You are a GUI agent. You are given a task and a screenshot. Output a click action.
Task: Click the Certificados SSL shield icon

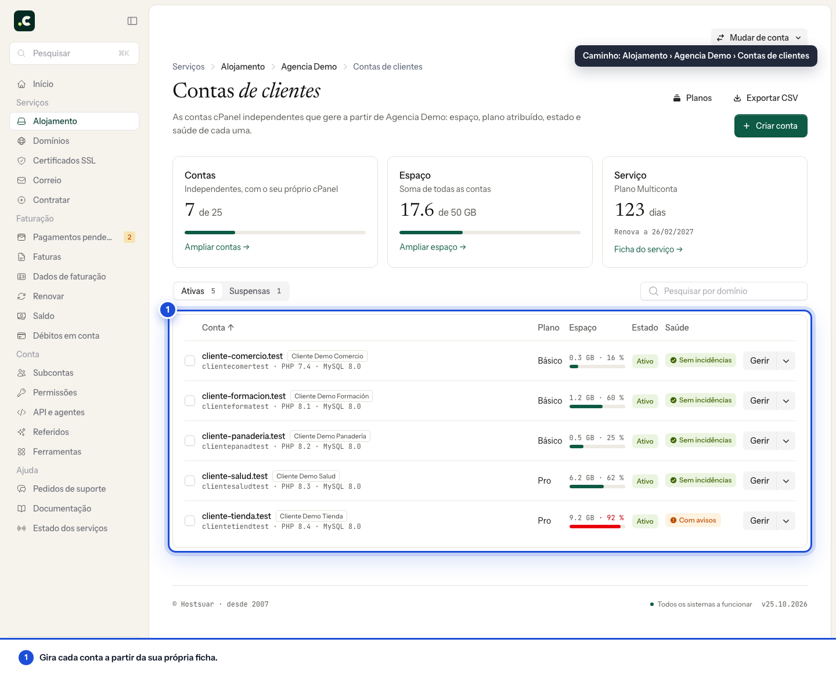coord(21,161)
